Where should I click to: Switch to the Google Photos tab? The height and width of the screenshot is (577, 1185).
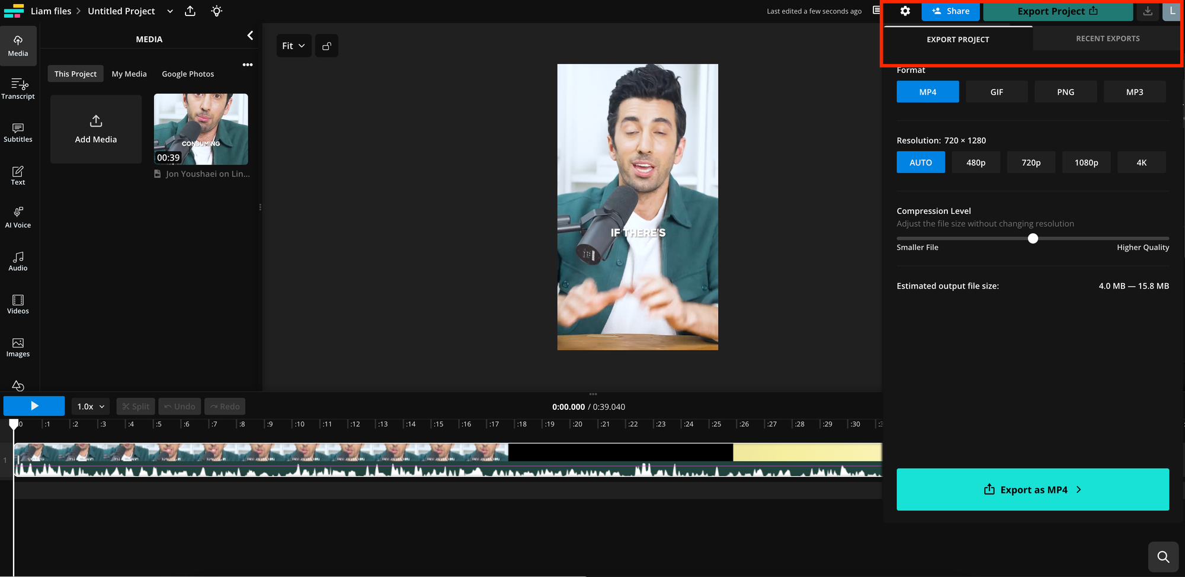pos(188,73)
